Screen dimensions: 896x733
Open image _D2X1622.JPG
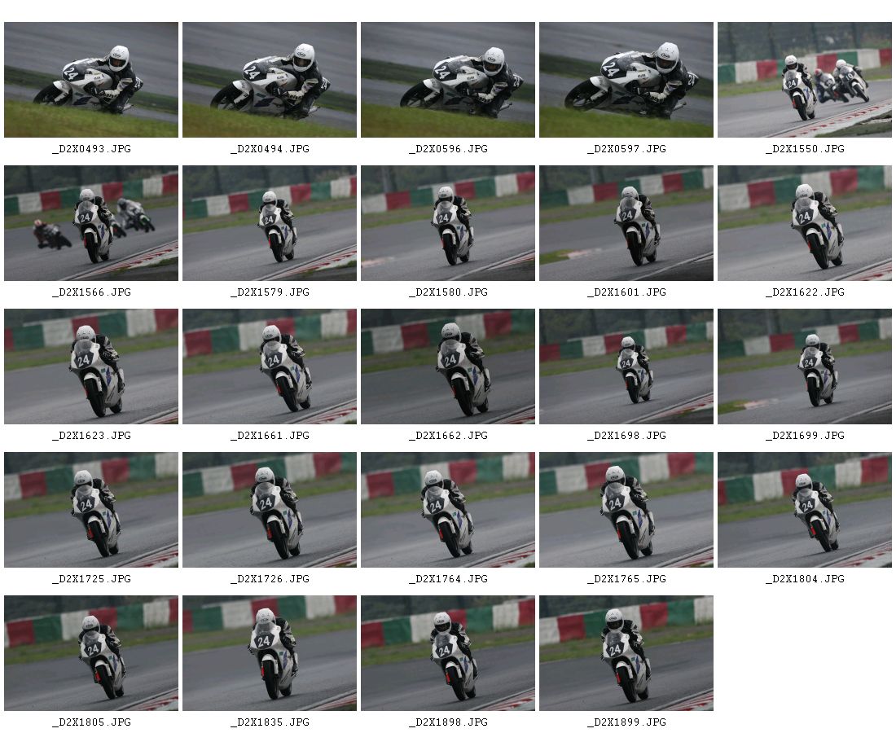click(805, 223)
